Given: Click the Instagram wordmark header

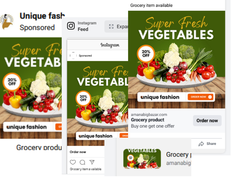Looking at the screenshot, I should 110,45.
